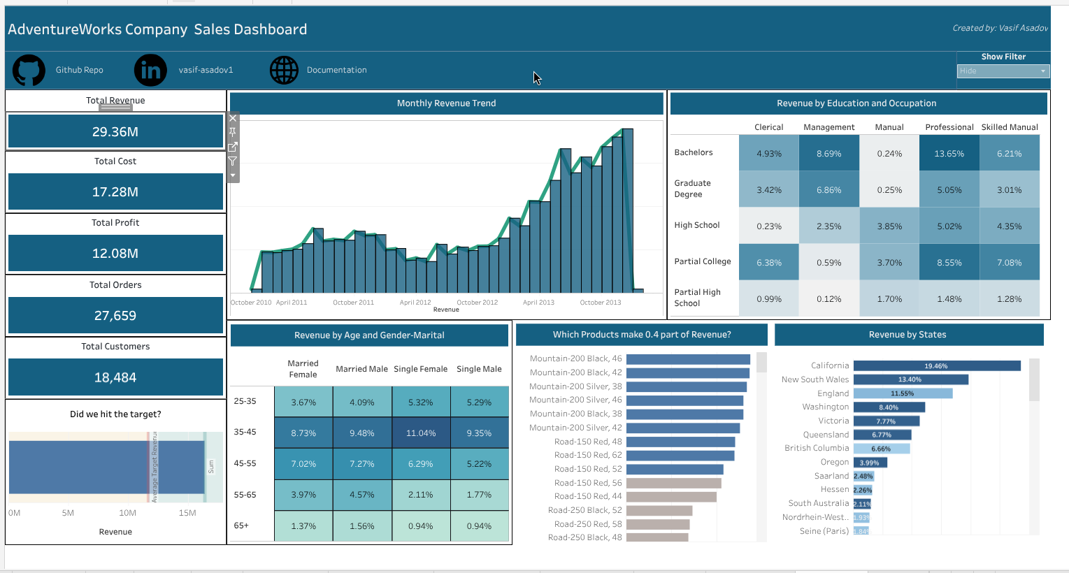This screenshot has height=573, width=1069.
Task: Open the GitHub repository icon
Action: 29,70
